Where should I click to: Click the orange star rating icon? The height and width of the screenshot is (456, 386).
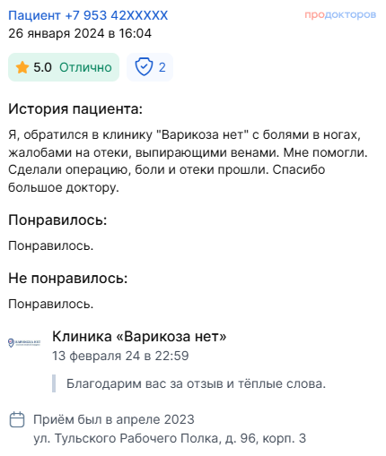point(22,67)
